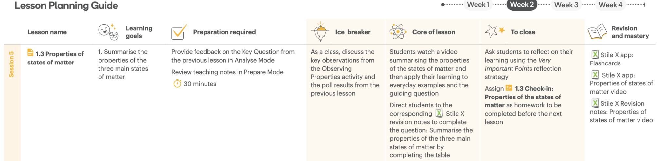Viewport: 665px width, 161px height.
Task: Click the Session 5 side label
Action: (12, 64)
